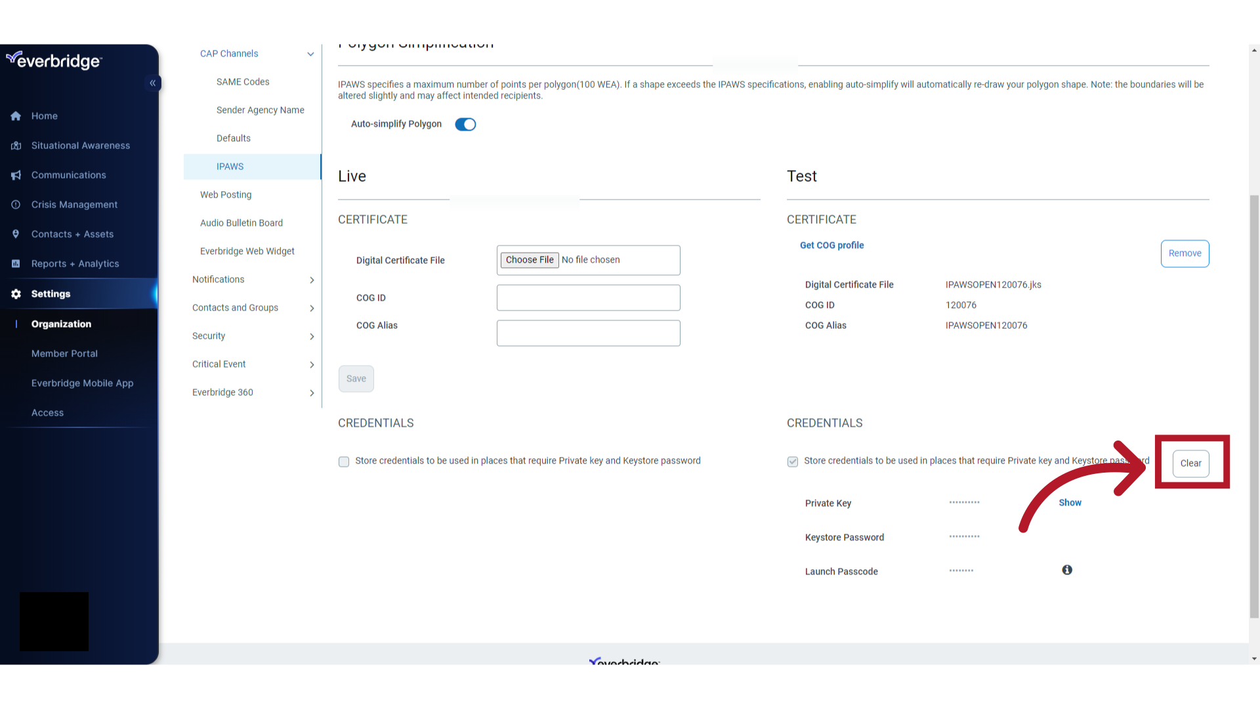The image size is (1260, 709).
Task: Collapse the CAP Channels section chevron
Action: point(310,54)
